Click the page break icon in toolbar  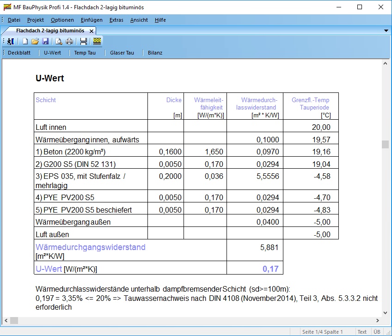point(84,41)
